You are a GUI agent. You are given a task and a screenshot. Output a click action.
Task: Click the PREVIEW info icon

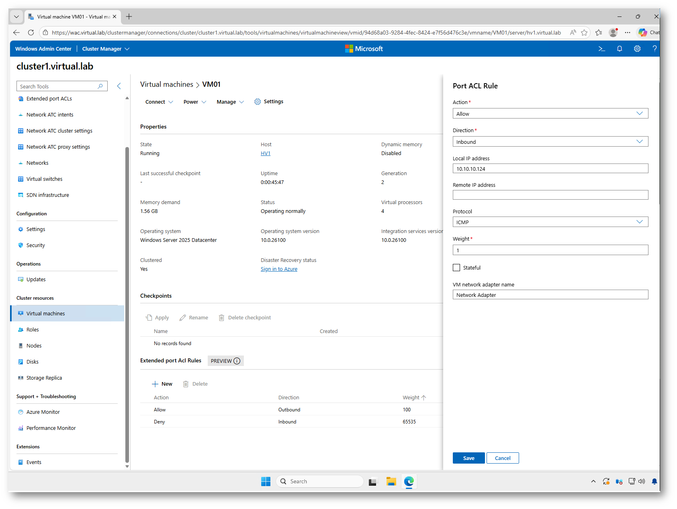tap(237, 361)
